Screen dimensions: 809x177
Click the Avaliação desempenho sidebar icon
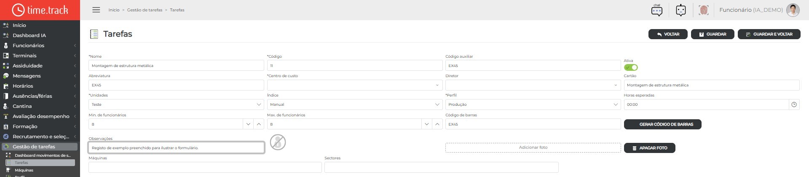pyautogui.click(x=6, y=116)
